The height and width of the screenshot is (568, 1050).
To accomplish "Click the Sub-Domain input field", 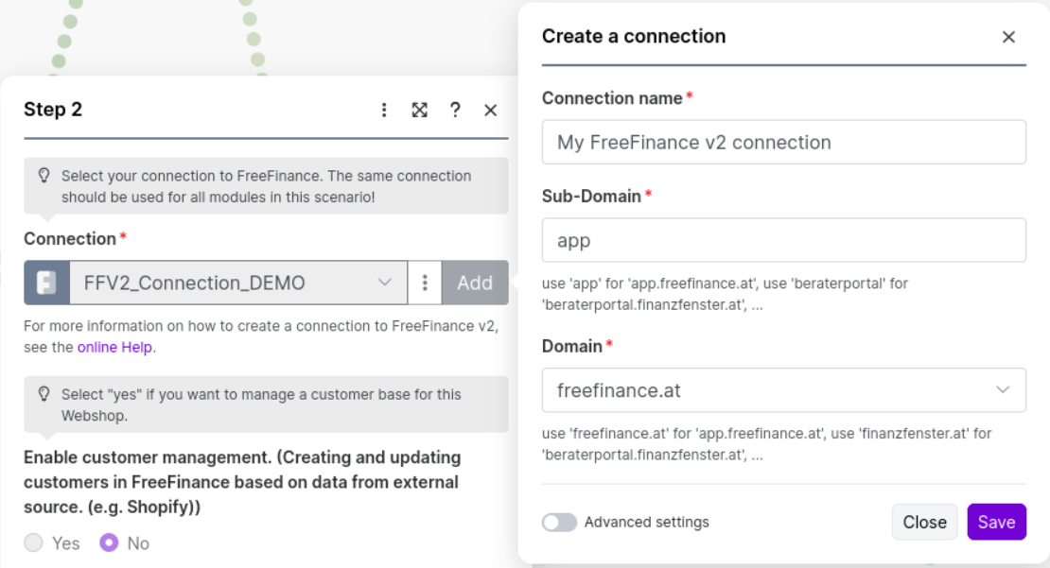I will 783,240.
